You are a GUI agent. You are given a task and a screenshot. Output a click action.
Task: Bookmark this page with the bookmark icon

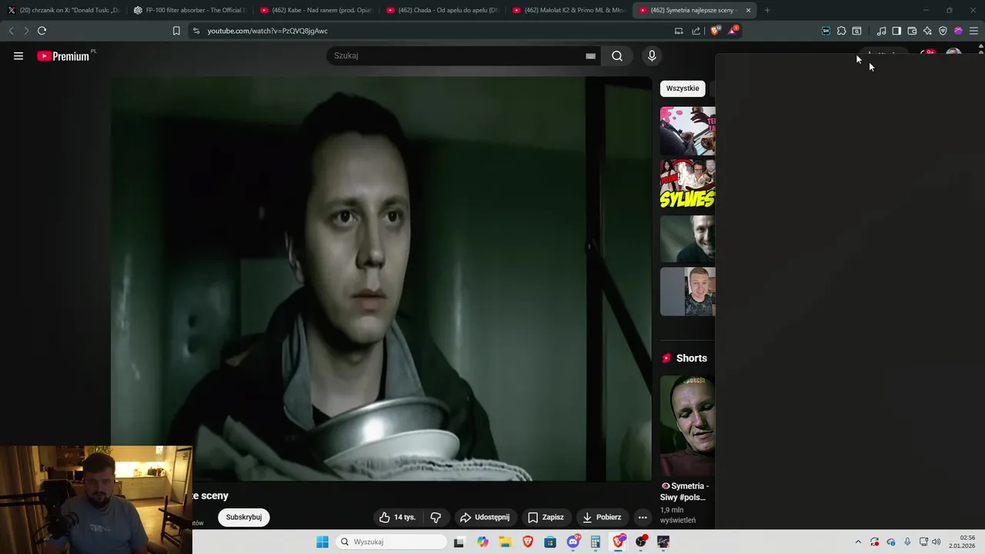176,31
